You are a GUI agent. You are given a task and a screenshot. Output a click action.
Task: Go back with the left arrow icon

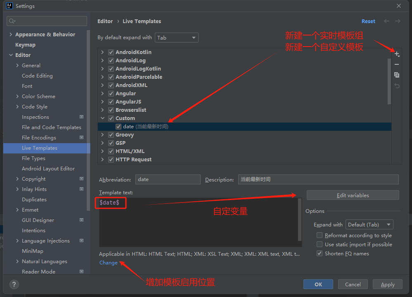pos(386,21)
